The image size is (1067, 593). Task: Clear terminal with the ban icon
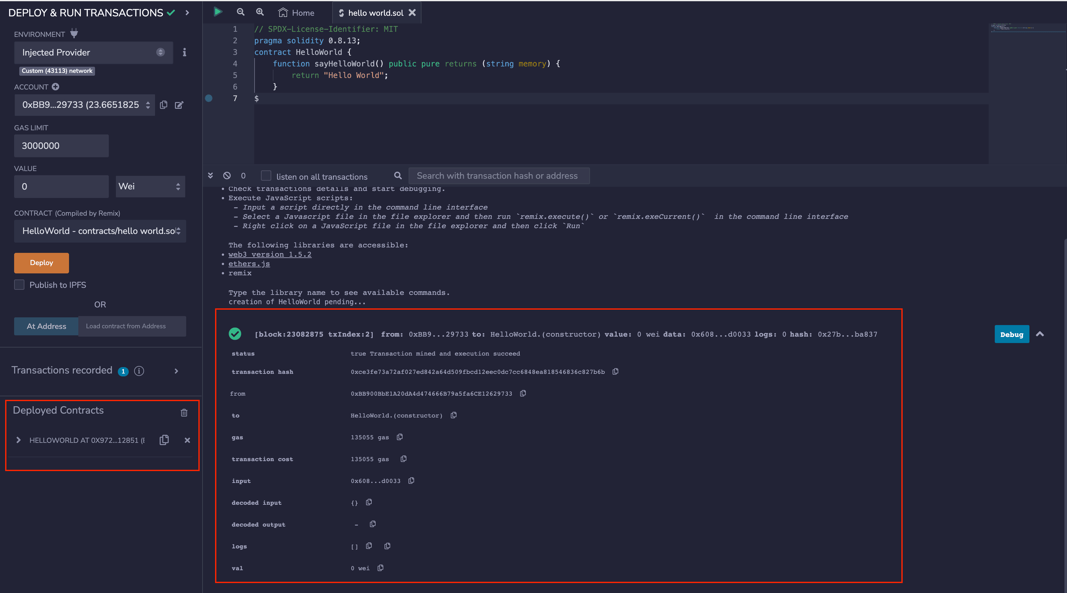[227, 176]
